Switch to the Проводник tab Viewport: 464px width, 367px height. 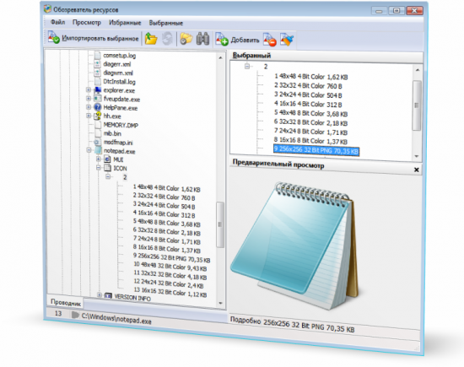pos(66,303)
